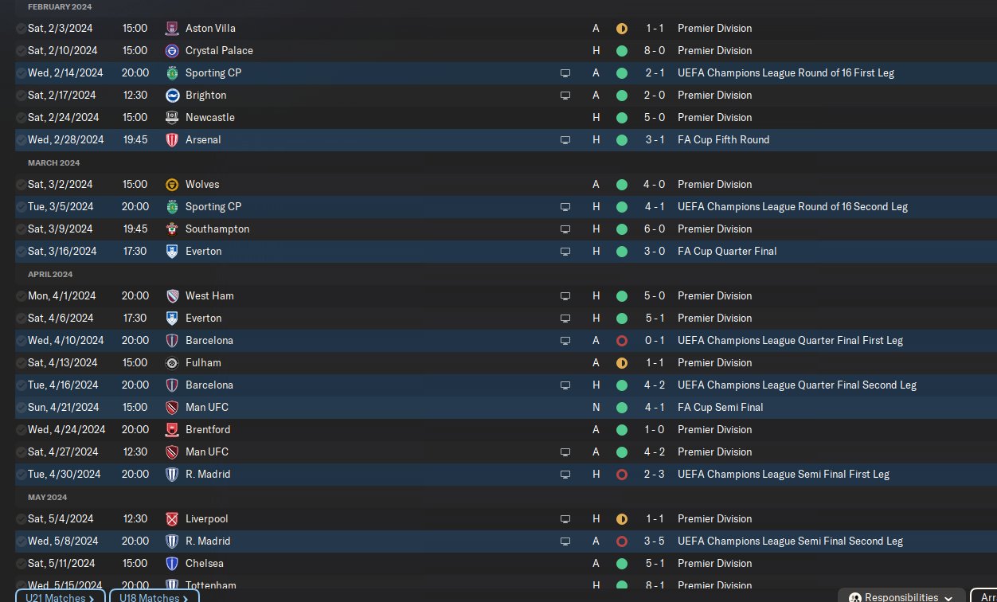Expand the U18 Matches section
The width and height of the screenshot is (997, 602).
tap(154, 596)
